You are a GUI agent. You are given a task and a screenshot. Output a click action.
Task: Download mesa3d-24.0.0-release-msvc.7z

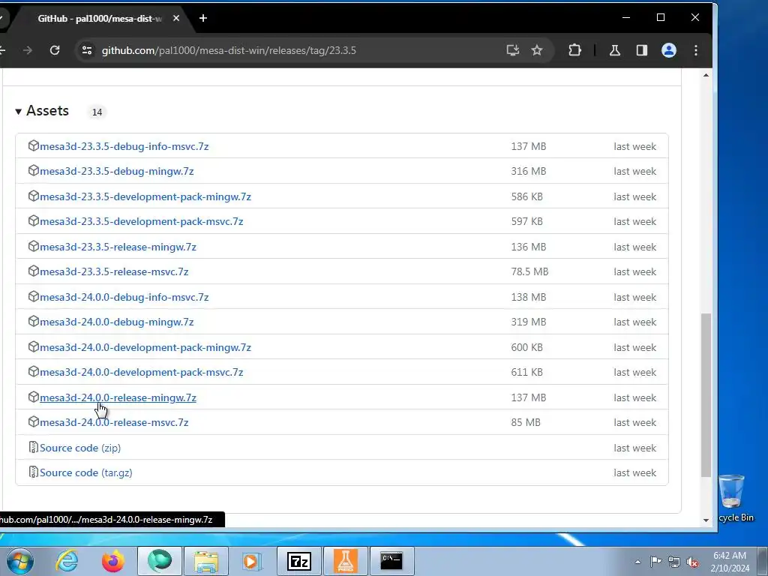pos(114,423)
